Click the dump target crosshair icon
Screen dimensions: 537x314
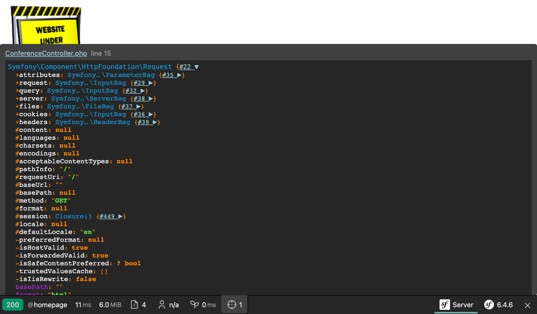(232, 305)
